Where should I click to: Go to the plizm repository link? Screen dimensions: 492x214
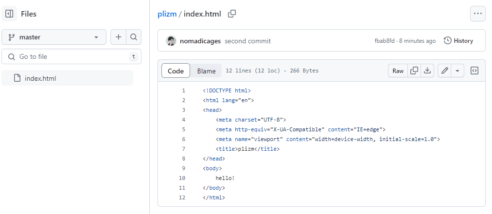point(167,14)
